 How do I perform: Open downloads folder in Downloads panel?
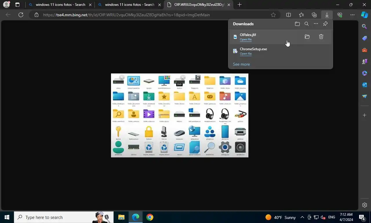click(x=297, y=24)
